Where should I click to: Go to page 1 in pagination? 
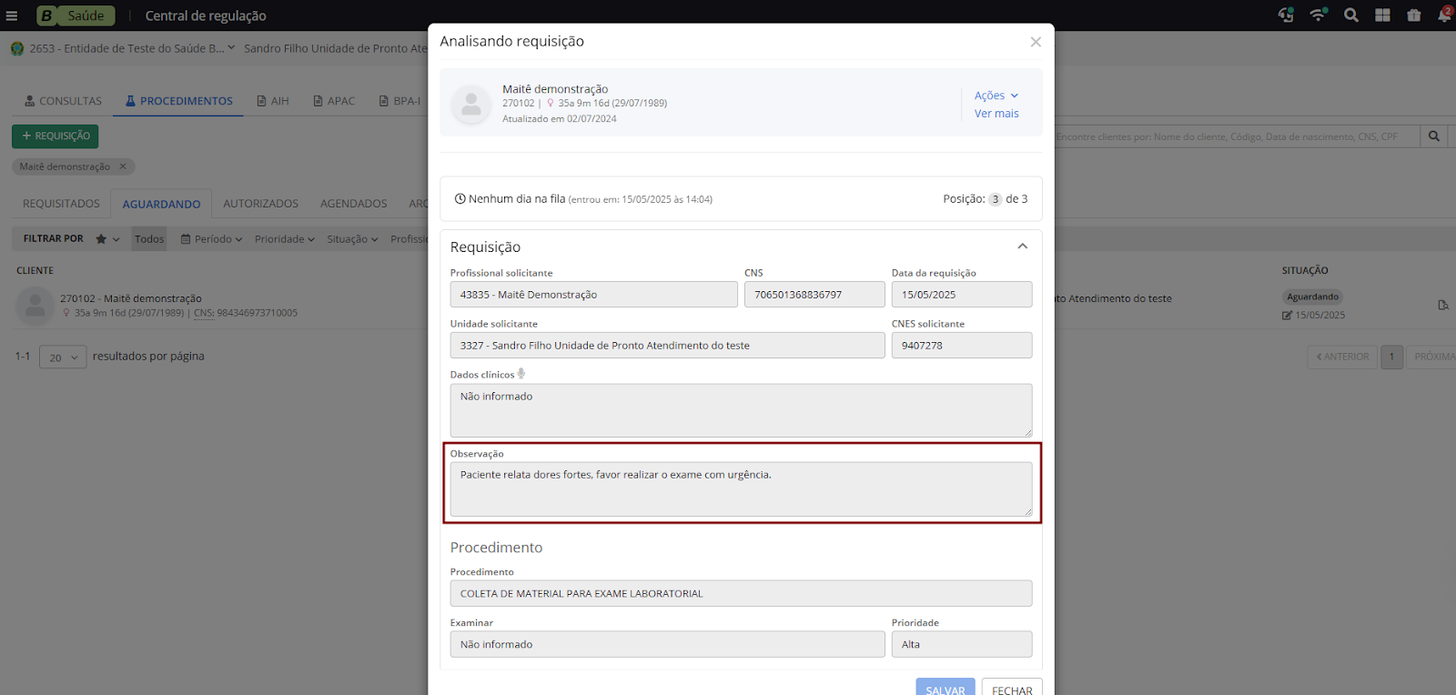(x=1391, y=357)
